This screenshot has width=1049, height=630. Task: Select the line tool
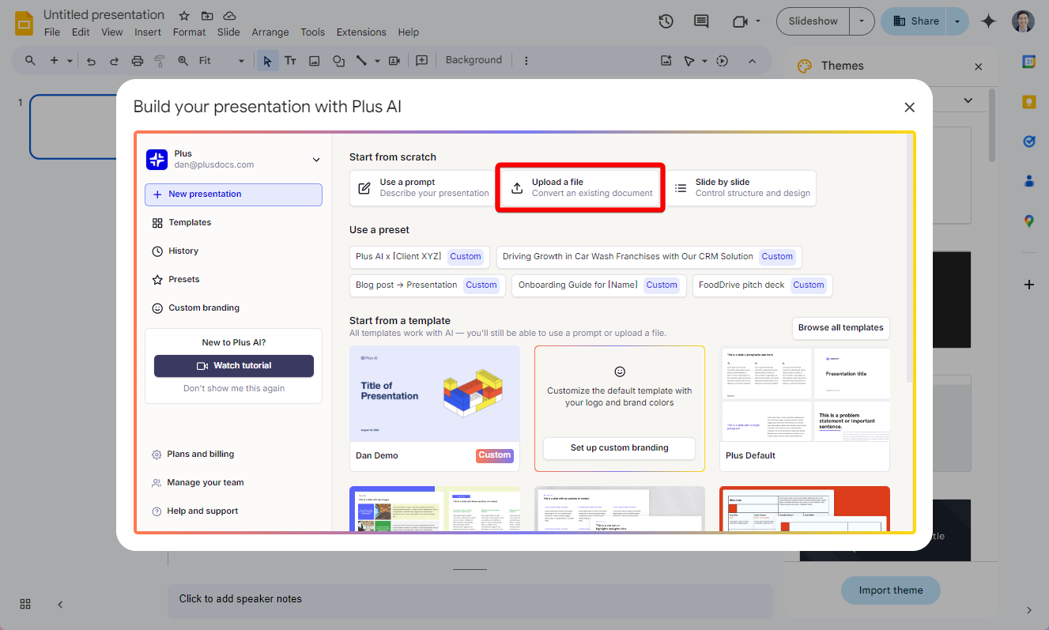point(362,60)
